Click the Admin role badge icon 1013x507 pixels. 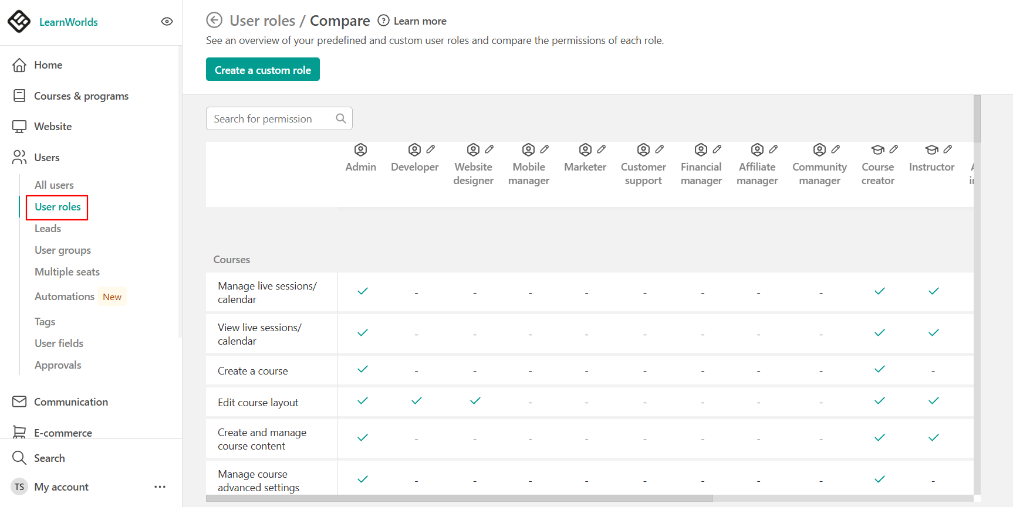click(361, 150)
